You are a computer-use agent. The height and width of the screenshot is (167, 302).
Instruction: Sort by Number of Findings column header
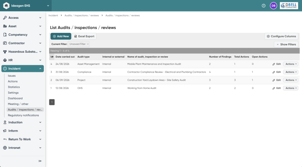220,57
